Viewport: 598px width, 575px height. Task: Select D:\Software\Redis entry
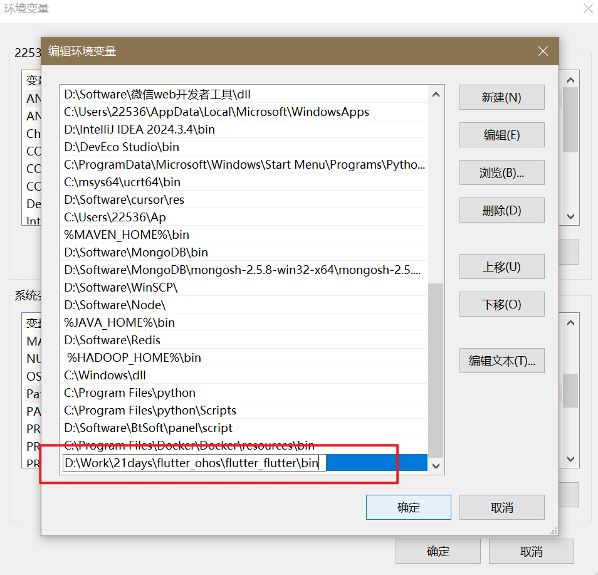click(244, 340)
